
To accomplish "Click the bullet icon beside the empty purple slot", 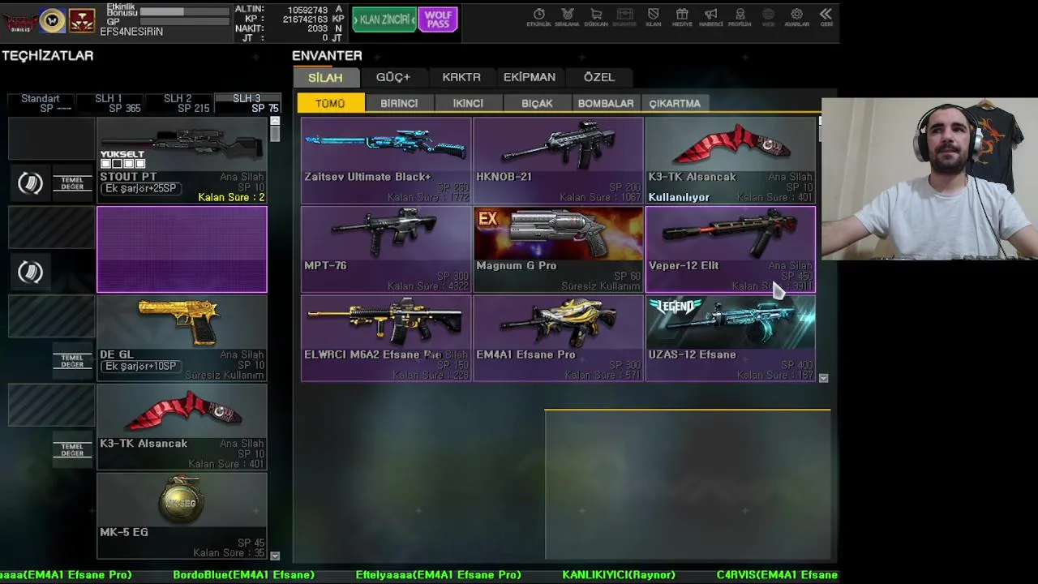I will point(31,273).
